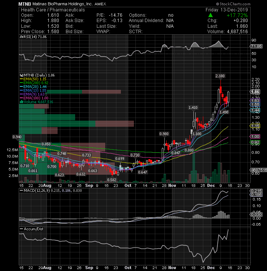267x271 pixels.
Task: Click the pink EMA(100) 1.00 legend swatch
Action: coord(21,98)
